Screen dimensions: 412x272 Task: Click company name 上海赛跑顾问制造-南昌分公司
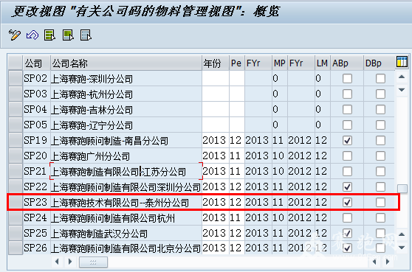pyautogui.click(x=110, y=141)
